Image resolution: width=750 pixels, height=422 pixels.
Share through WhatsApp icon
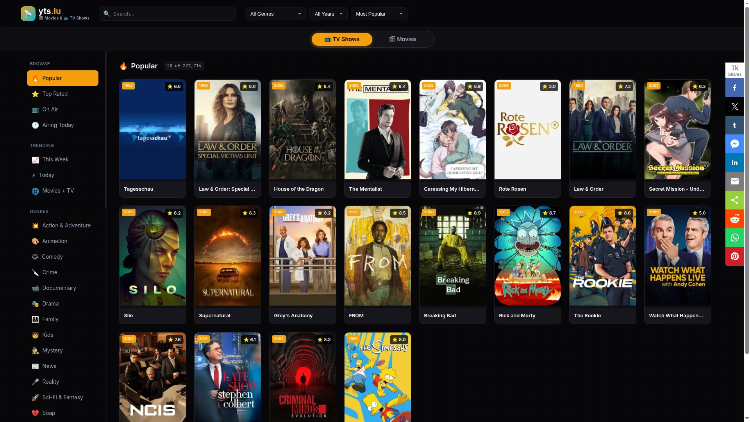tap(734, 238)
